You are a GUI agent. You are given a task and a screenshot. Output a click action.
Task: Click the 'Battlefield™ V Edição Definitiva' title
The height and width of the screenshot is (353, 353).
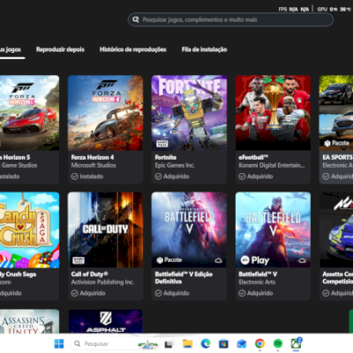coord(184,278)
